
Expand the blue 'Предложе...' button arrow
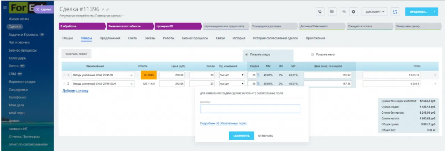pyautogui.click(x=435, y=12)
